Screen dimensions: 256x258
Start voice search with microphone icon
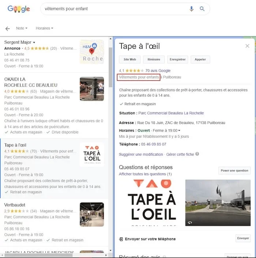coord(192,9)
